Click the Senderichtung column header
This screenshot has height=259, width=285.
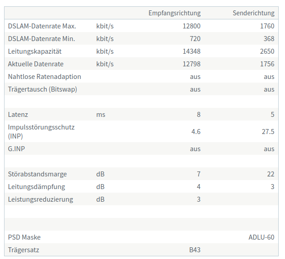[253, 13]
